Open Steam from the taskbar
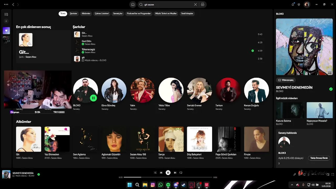Image resolution: width=336 pixels, height=189 pixels. pyautogui.click(x=183, y=185)
